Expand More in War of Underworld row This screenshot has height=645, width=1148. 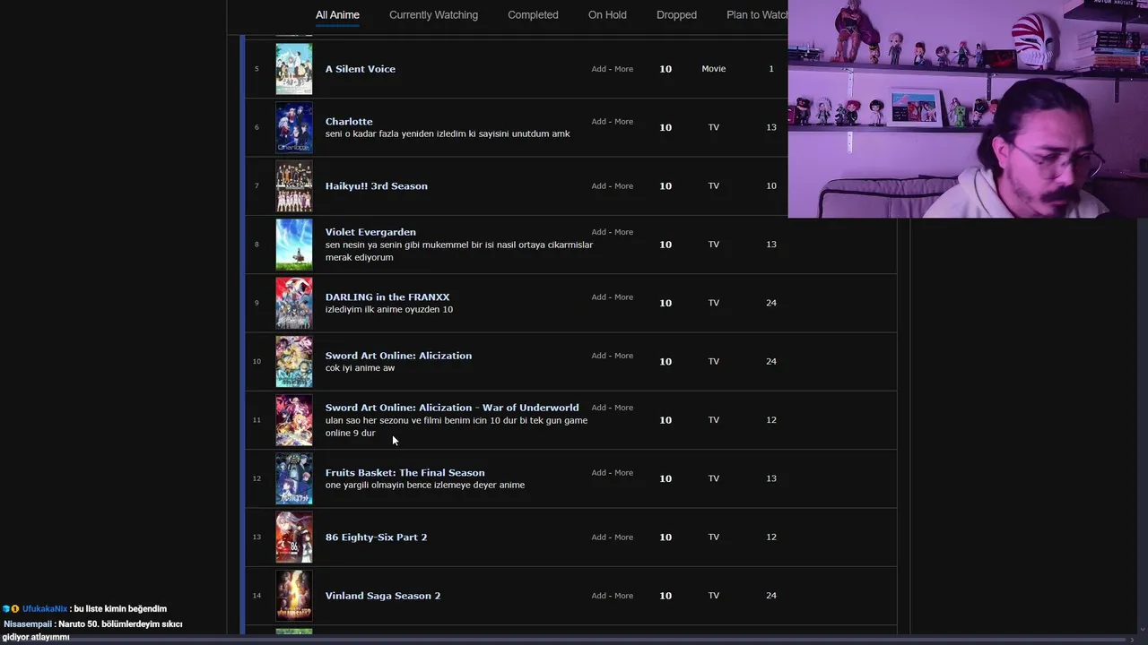click(623, 408)
